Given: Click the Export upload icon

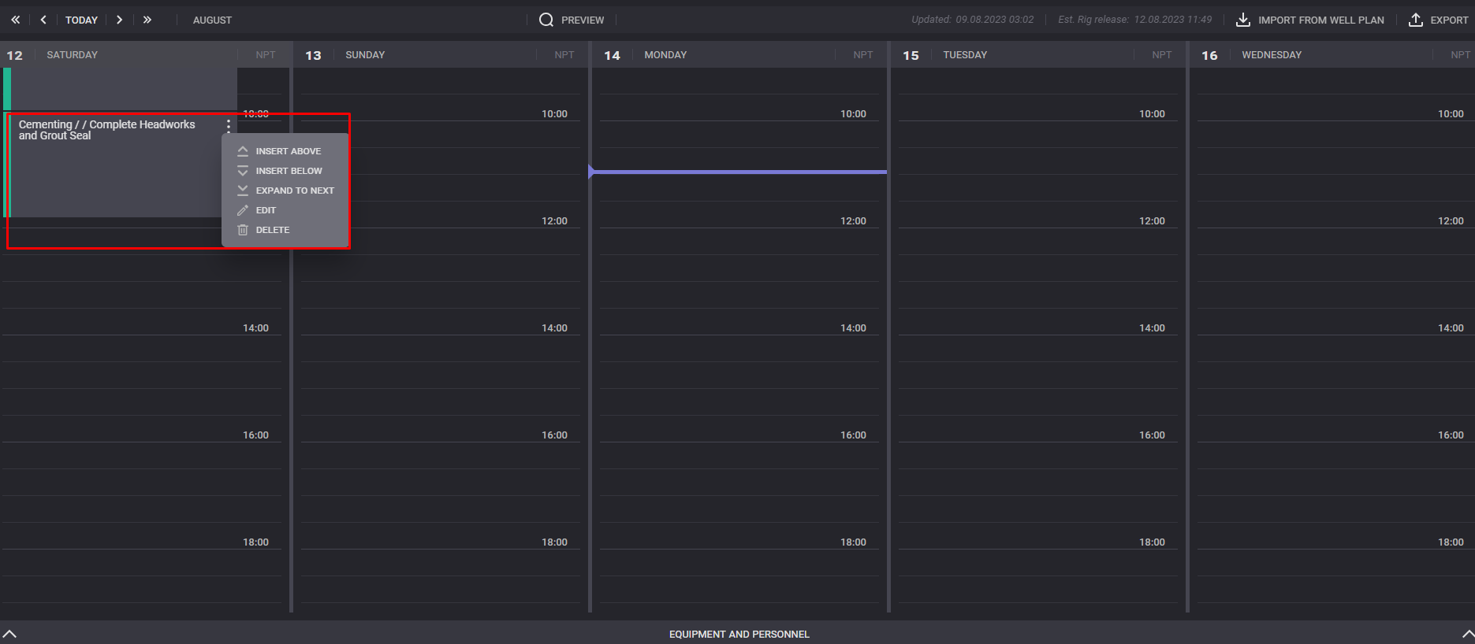Looking at the screenshot, I should [x=1416, y=20].
